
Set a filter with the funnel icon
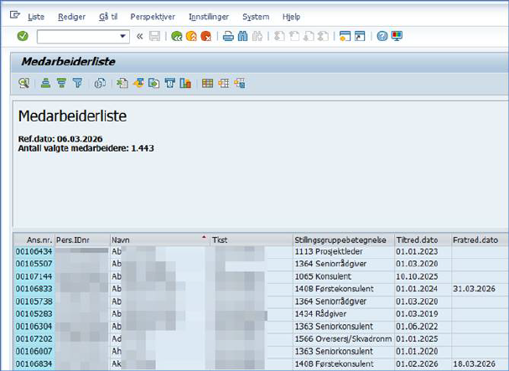tap(77, 84)
